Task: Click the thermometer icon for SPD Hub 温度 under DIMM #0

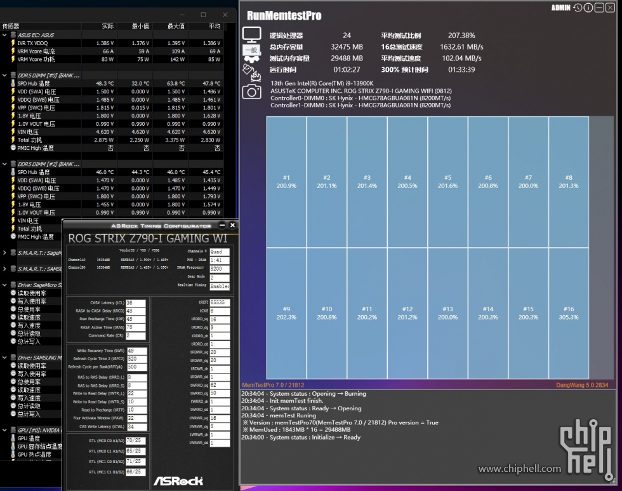Action: point(13,83)
